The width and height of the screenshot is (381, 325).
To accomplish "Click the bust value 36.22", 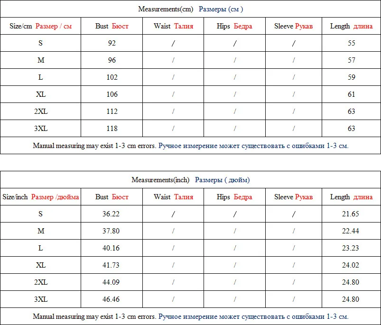I will point(111,214).
